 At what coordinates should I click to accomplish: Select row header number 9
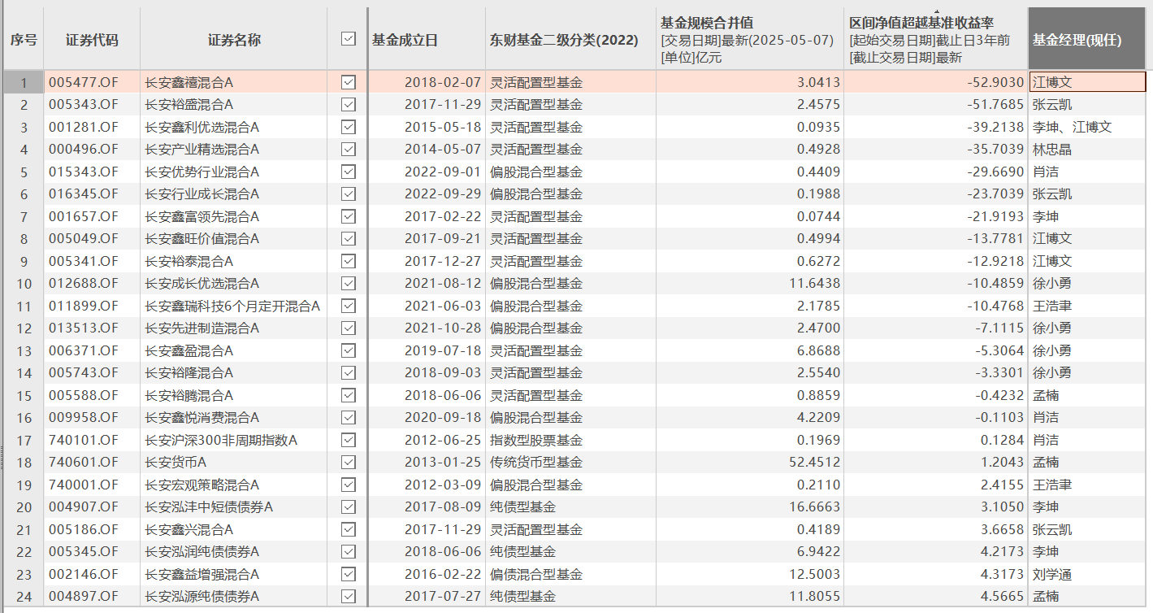point(24,261)
